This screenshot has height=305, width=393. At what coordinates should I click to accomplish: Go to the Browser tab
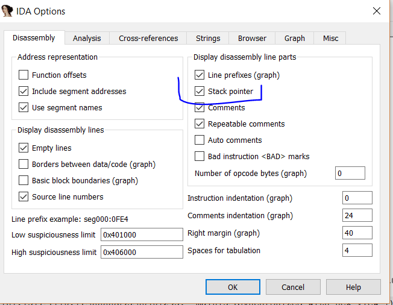(x=252, y=38)
